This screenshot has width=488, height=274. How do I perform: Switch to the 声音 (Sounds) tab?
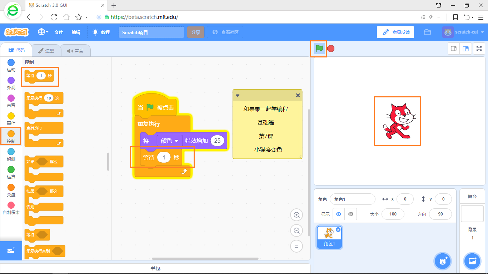point(75,51)
